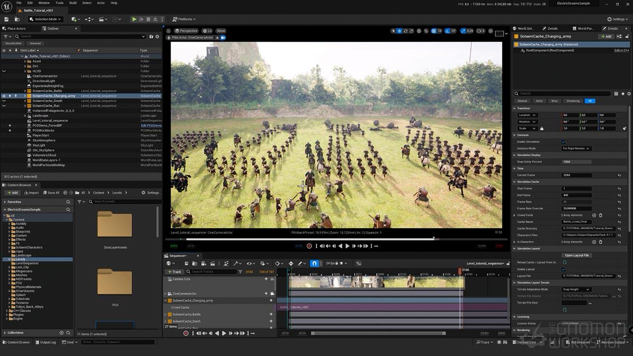Lock the scale ratio in Transform
This screenshot has width=633, height=356.
pos(542,129)
